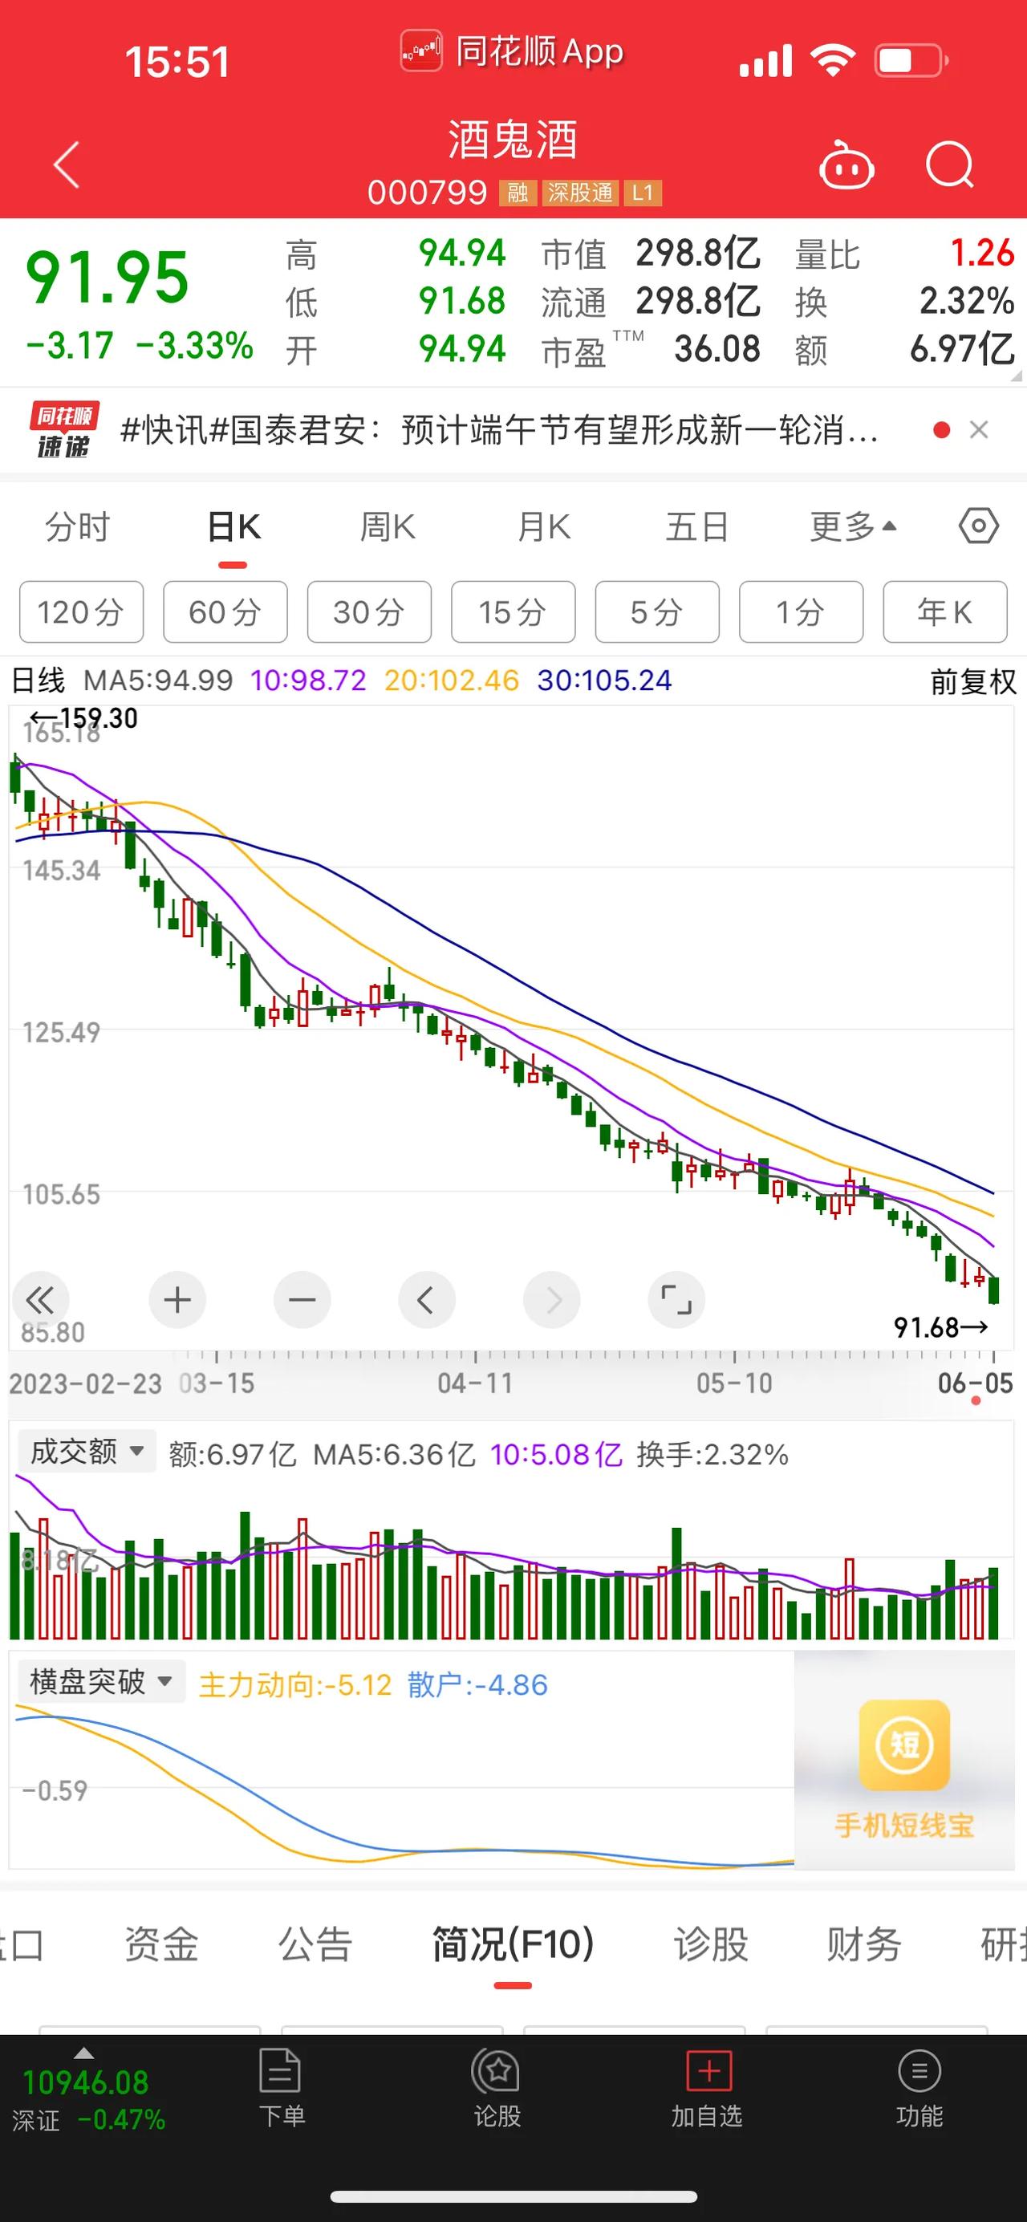Switch to 月K tab
The height and width of the screenshot is (2222, 1027).
click(x=543, y=526)
